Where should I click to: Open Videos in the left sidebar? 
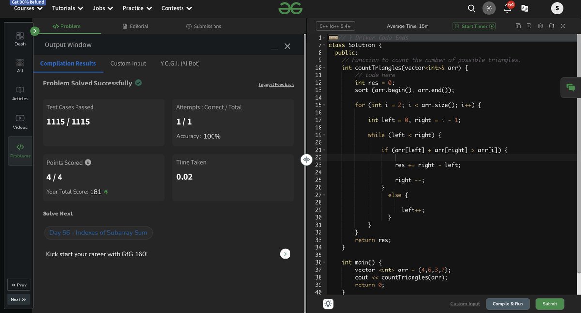pos(20,122)
